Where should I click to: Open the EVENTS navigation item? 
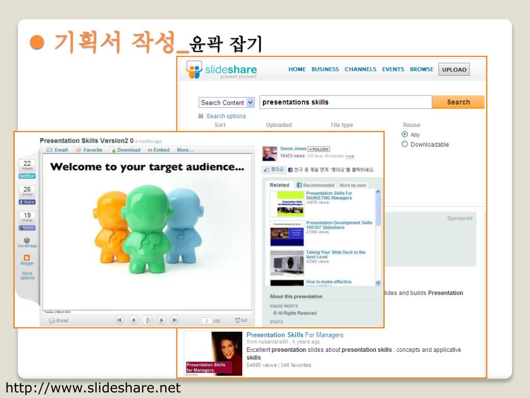393,69
